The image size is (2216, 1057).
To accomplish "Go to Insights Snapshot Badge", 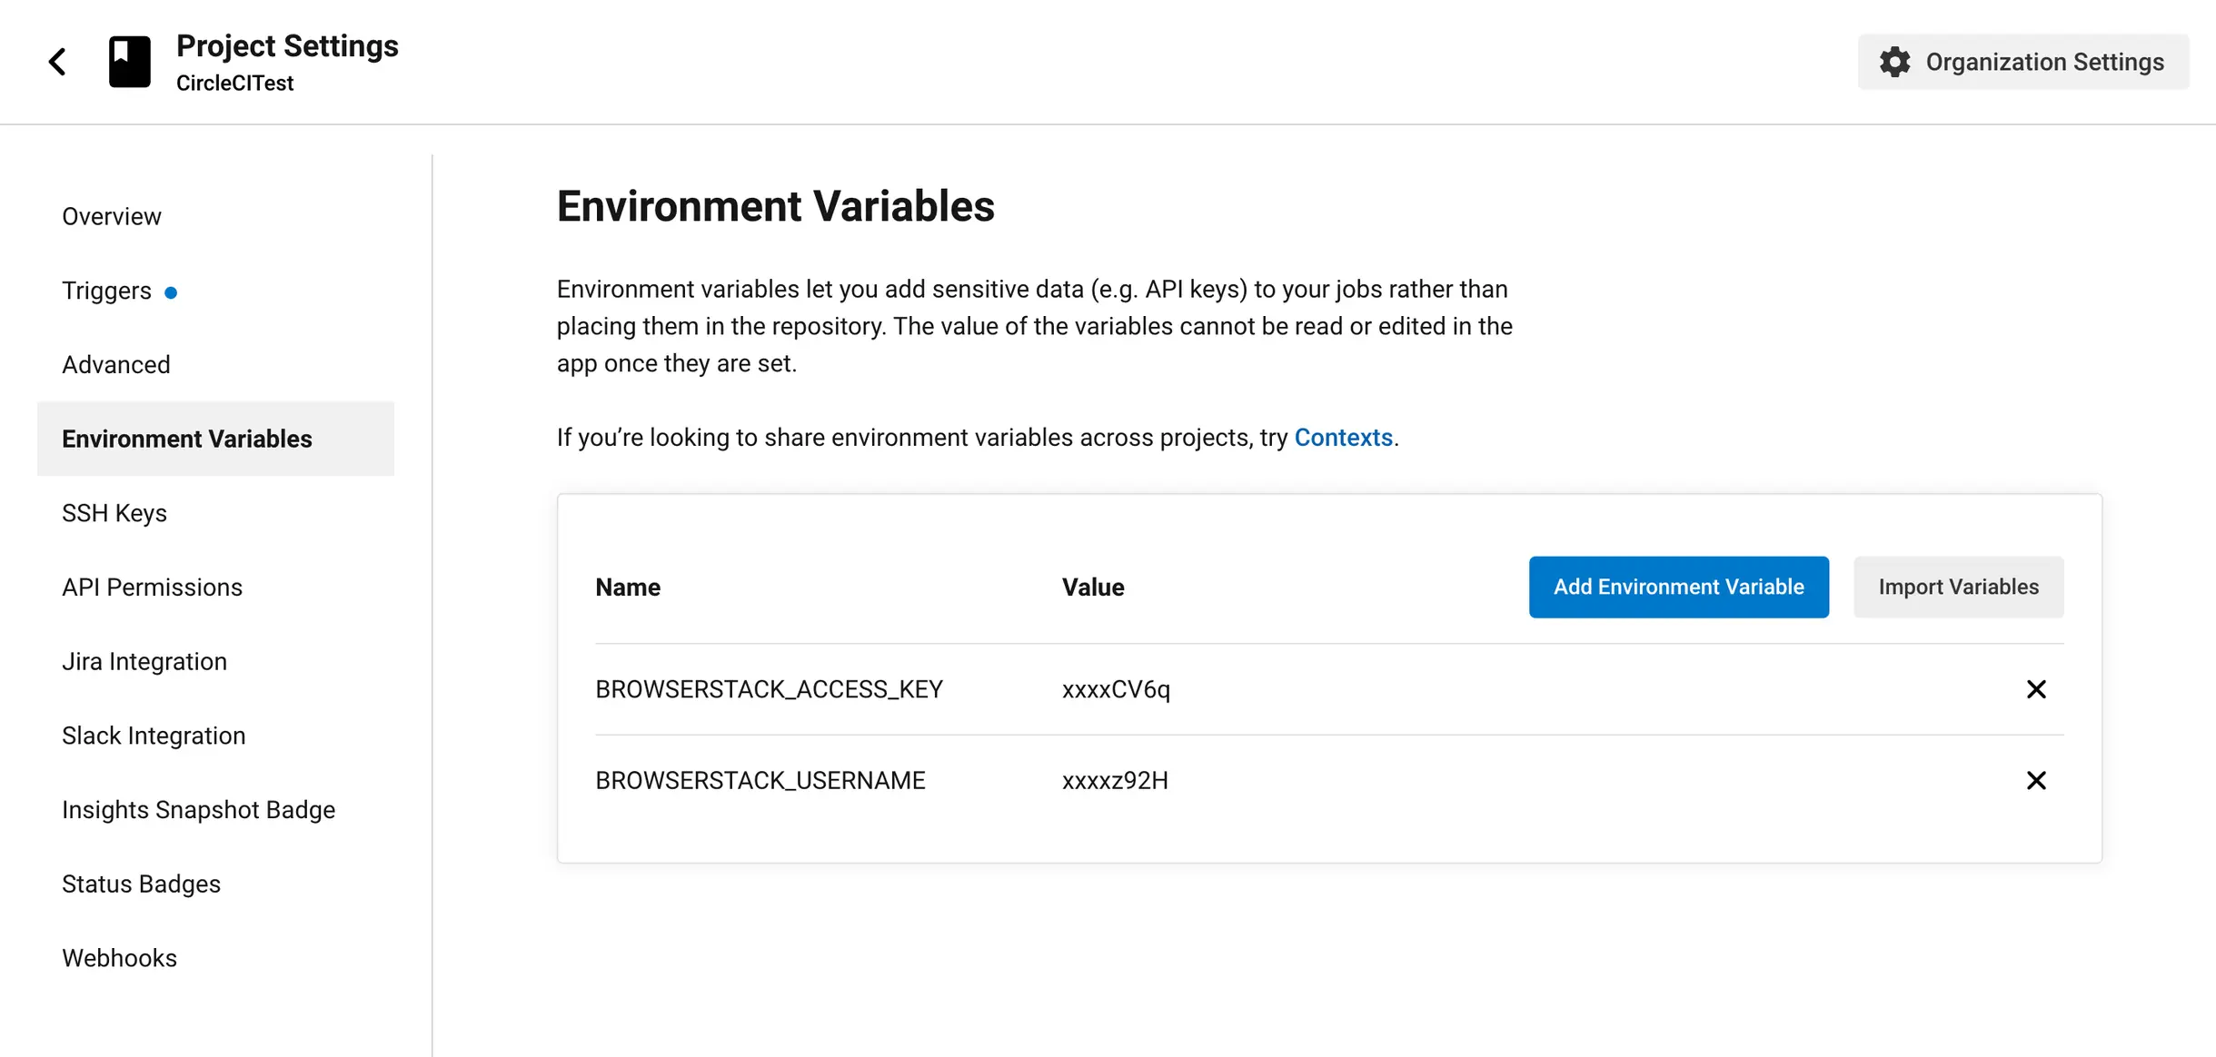I will tap(198, 810).
